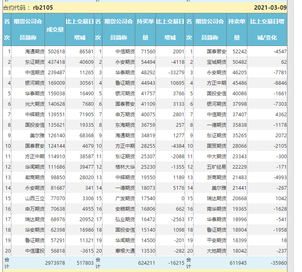Select 安粮期货 in the long ranking
Viewport: 302px width, 272px height.
pos(125,209)
